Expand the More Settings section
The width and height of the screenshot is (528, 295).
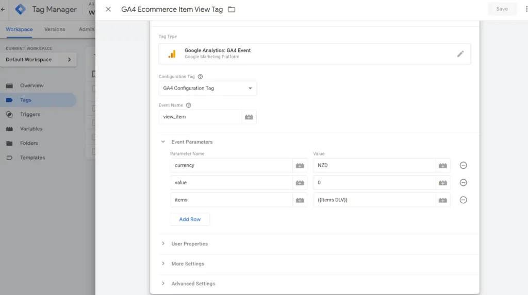pos(163,264)
